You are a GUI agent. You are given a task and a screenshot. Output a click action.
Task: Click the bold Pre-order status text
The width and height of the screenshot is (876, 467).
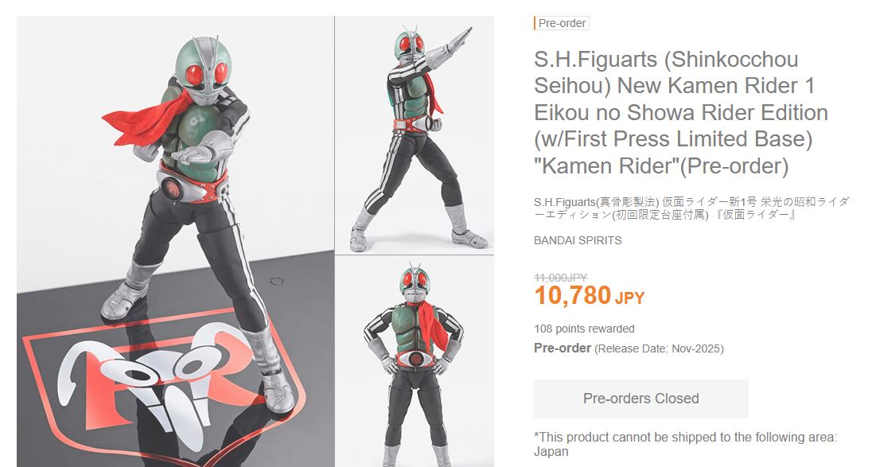[563, 348]
